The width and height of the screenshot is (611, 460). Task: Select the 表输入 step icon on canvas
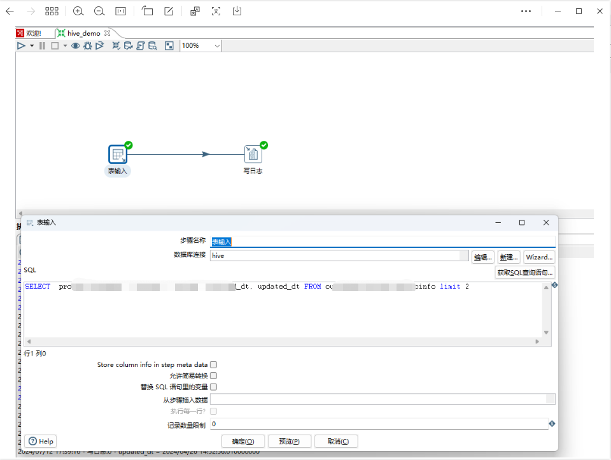[x=118, y=154]
